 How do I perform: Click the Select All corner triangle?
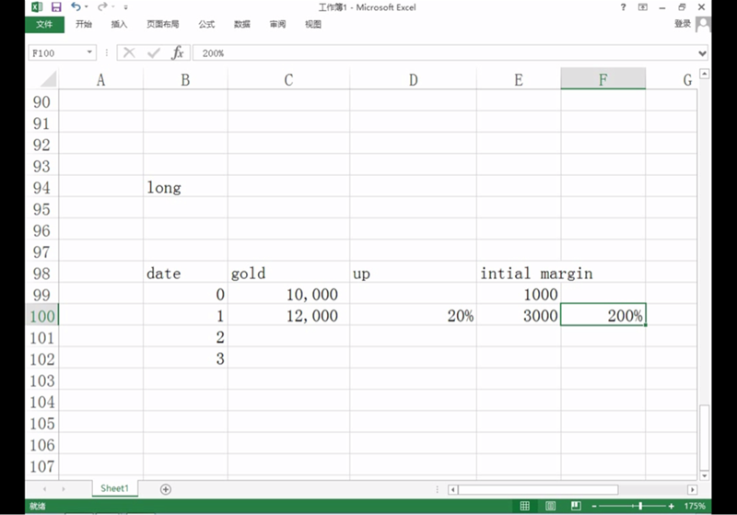49,79
